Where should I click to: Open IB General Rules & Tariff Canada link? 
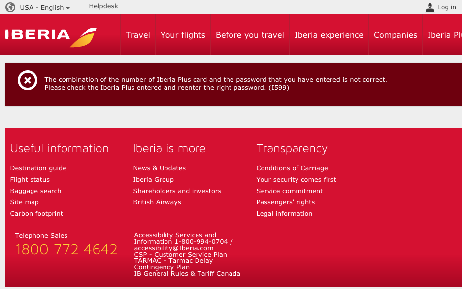[x=187, y=274]
